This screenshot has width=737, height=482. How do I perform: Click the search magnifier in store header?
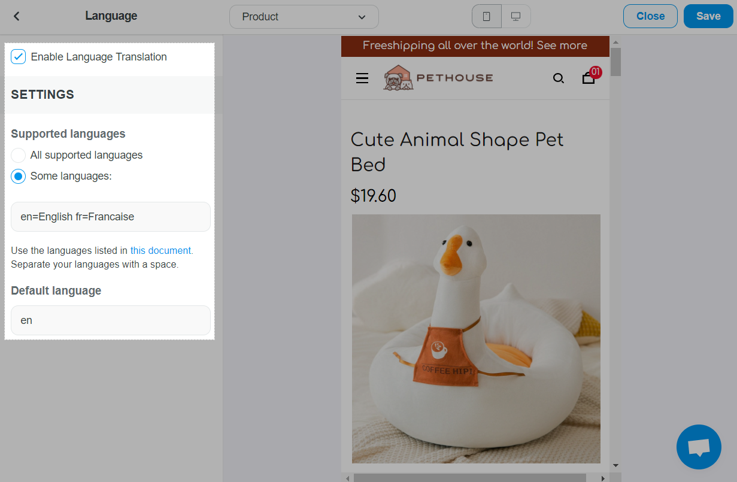(558, 78)
